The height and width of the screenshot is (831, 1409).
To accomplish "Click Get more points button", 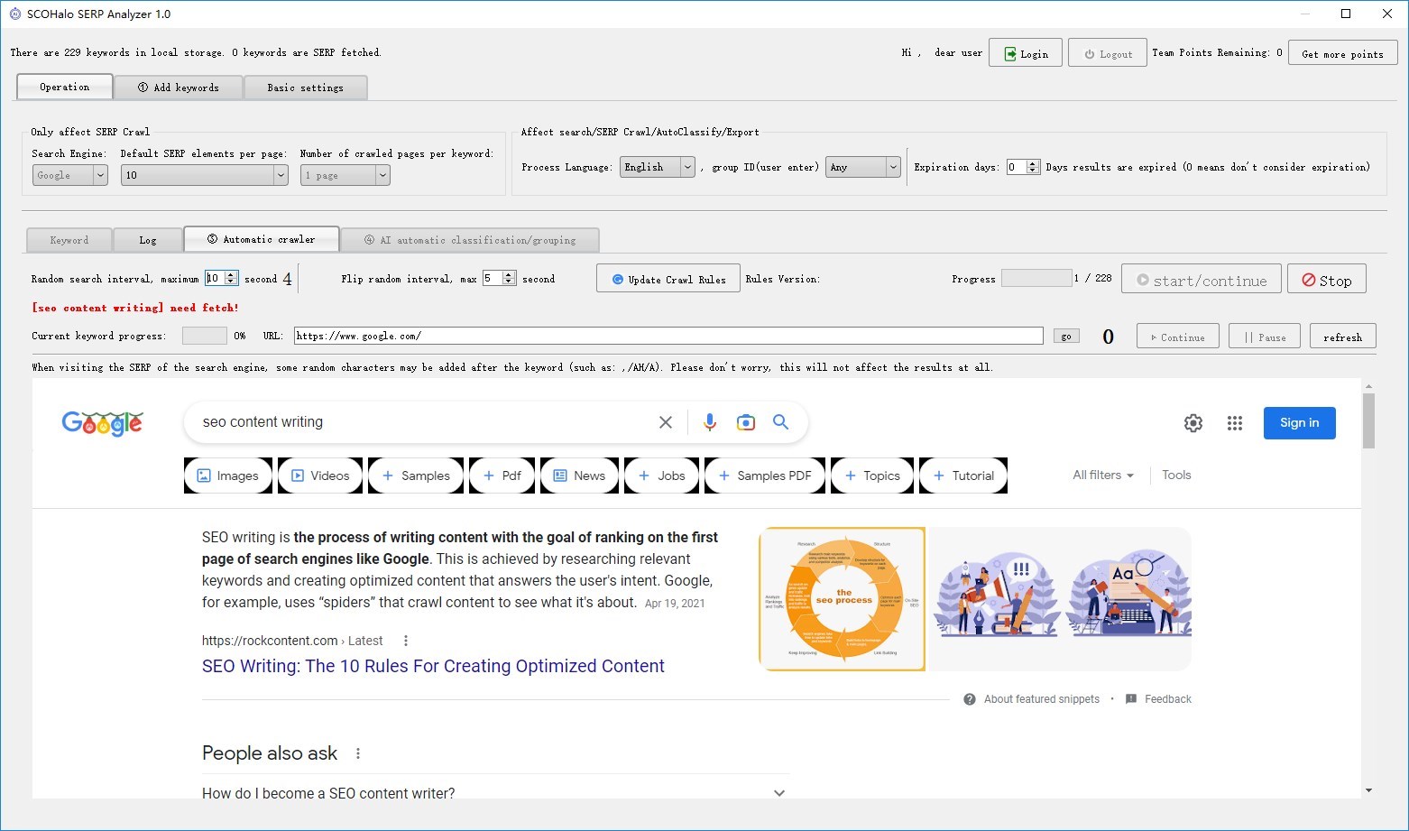I will tap(1342, 53).
